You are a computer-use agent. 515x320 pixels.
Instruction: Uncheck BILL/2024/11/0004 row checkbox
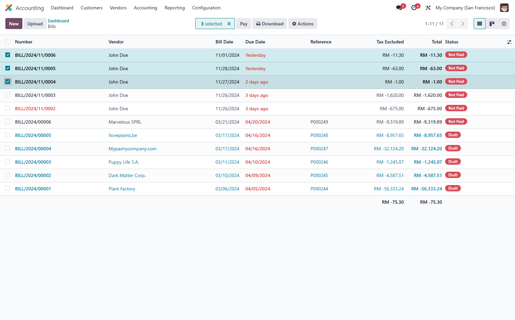[8, 82]
